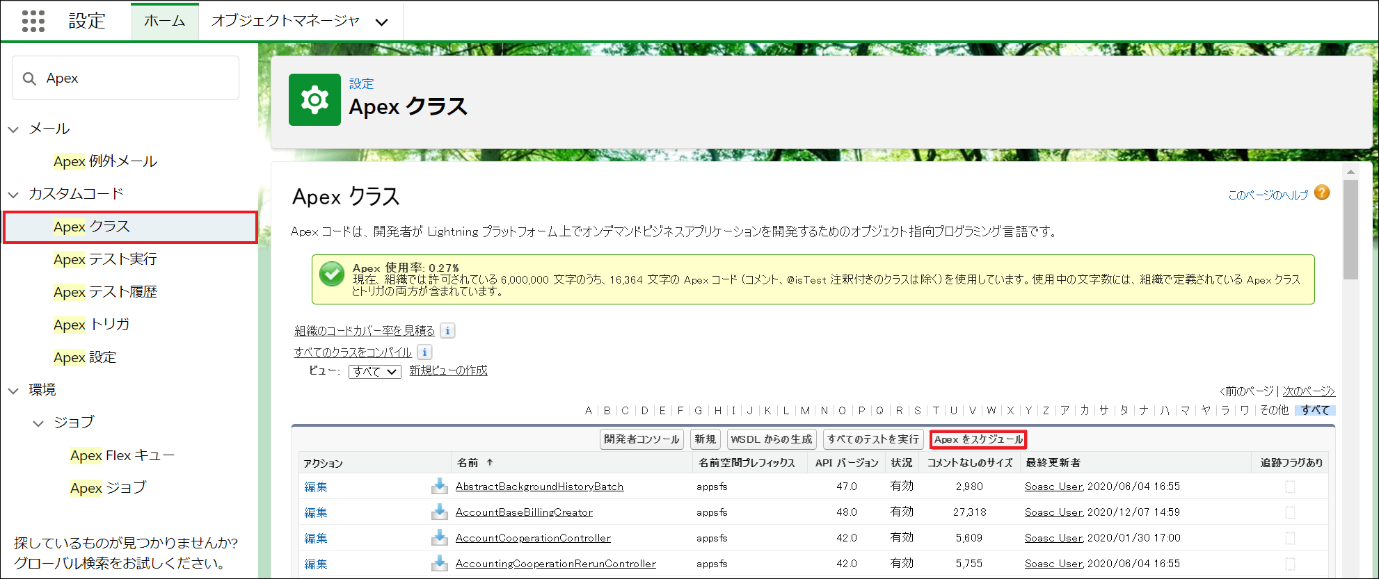Click the help question mark icon

tap(1322, 193)
